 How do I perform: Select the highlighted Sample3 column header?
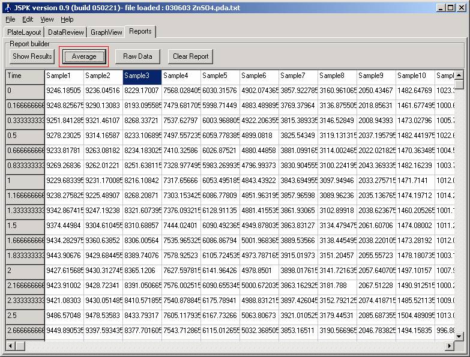142,77
